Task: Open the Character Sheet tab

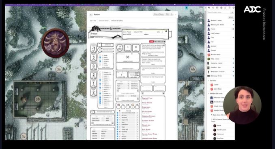Action: click(x=104, y=21)
